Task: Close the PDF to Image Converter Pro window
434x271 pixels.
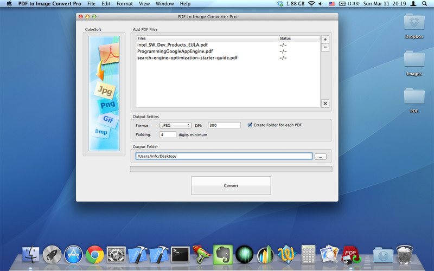Action: (x=81, y=17)
